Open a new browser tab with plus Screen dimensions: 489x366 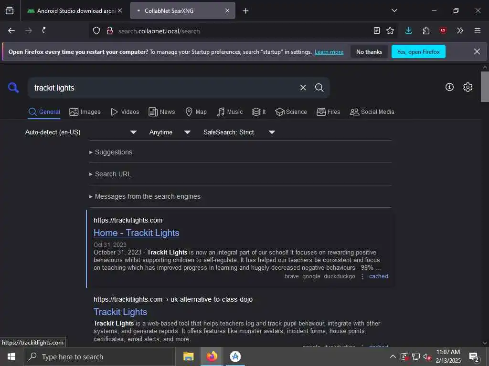click(x=246, y=11)
